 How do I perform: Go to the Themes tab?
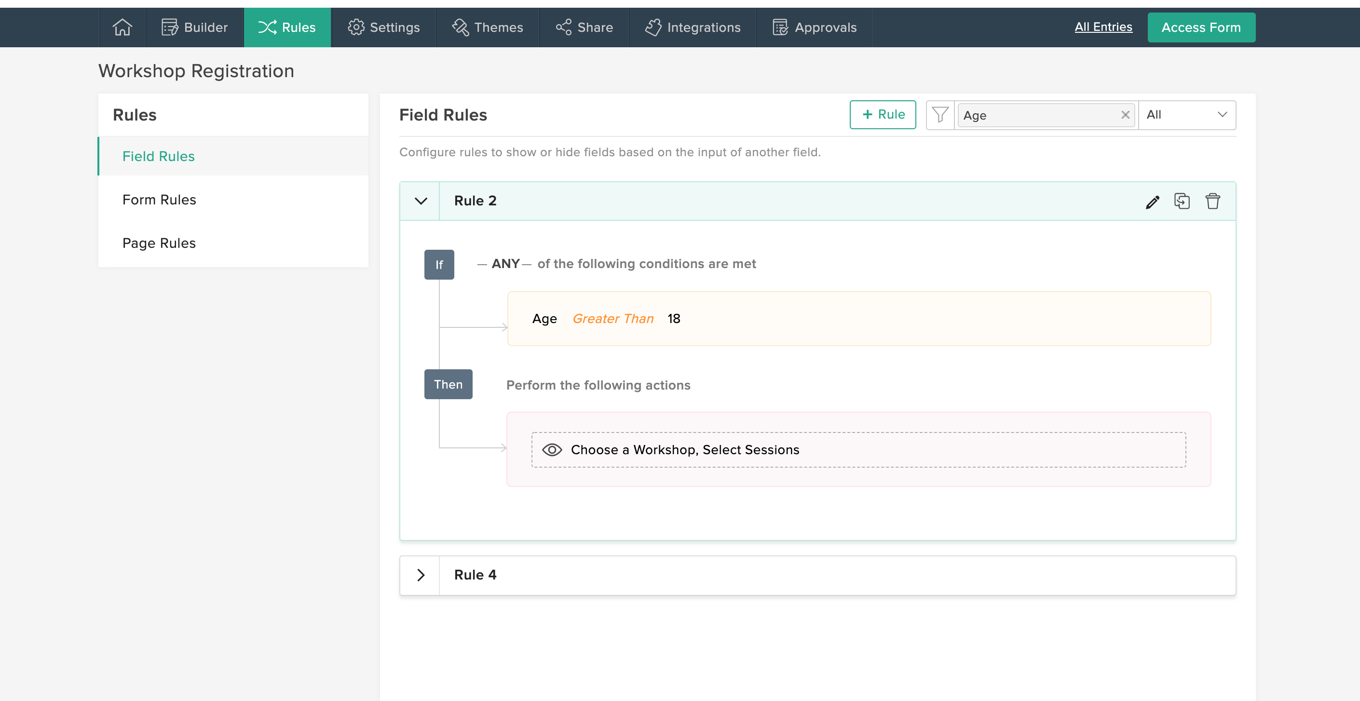[x=487, y=27]
